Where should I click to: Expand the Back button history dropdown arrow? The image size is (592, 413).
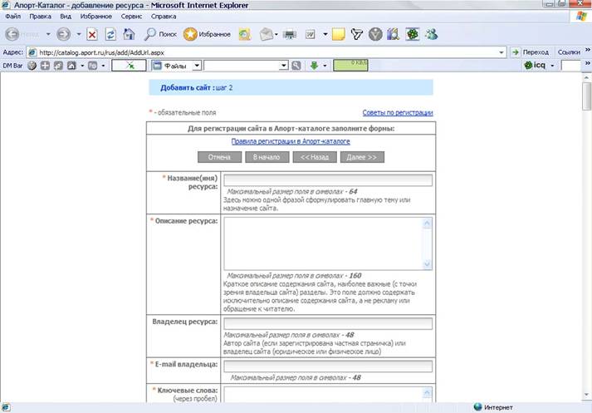click(x=48, y=34)
